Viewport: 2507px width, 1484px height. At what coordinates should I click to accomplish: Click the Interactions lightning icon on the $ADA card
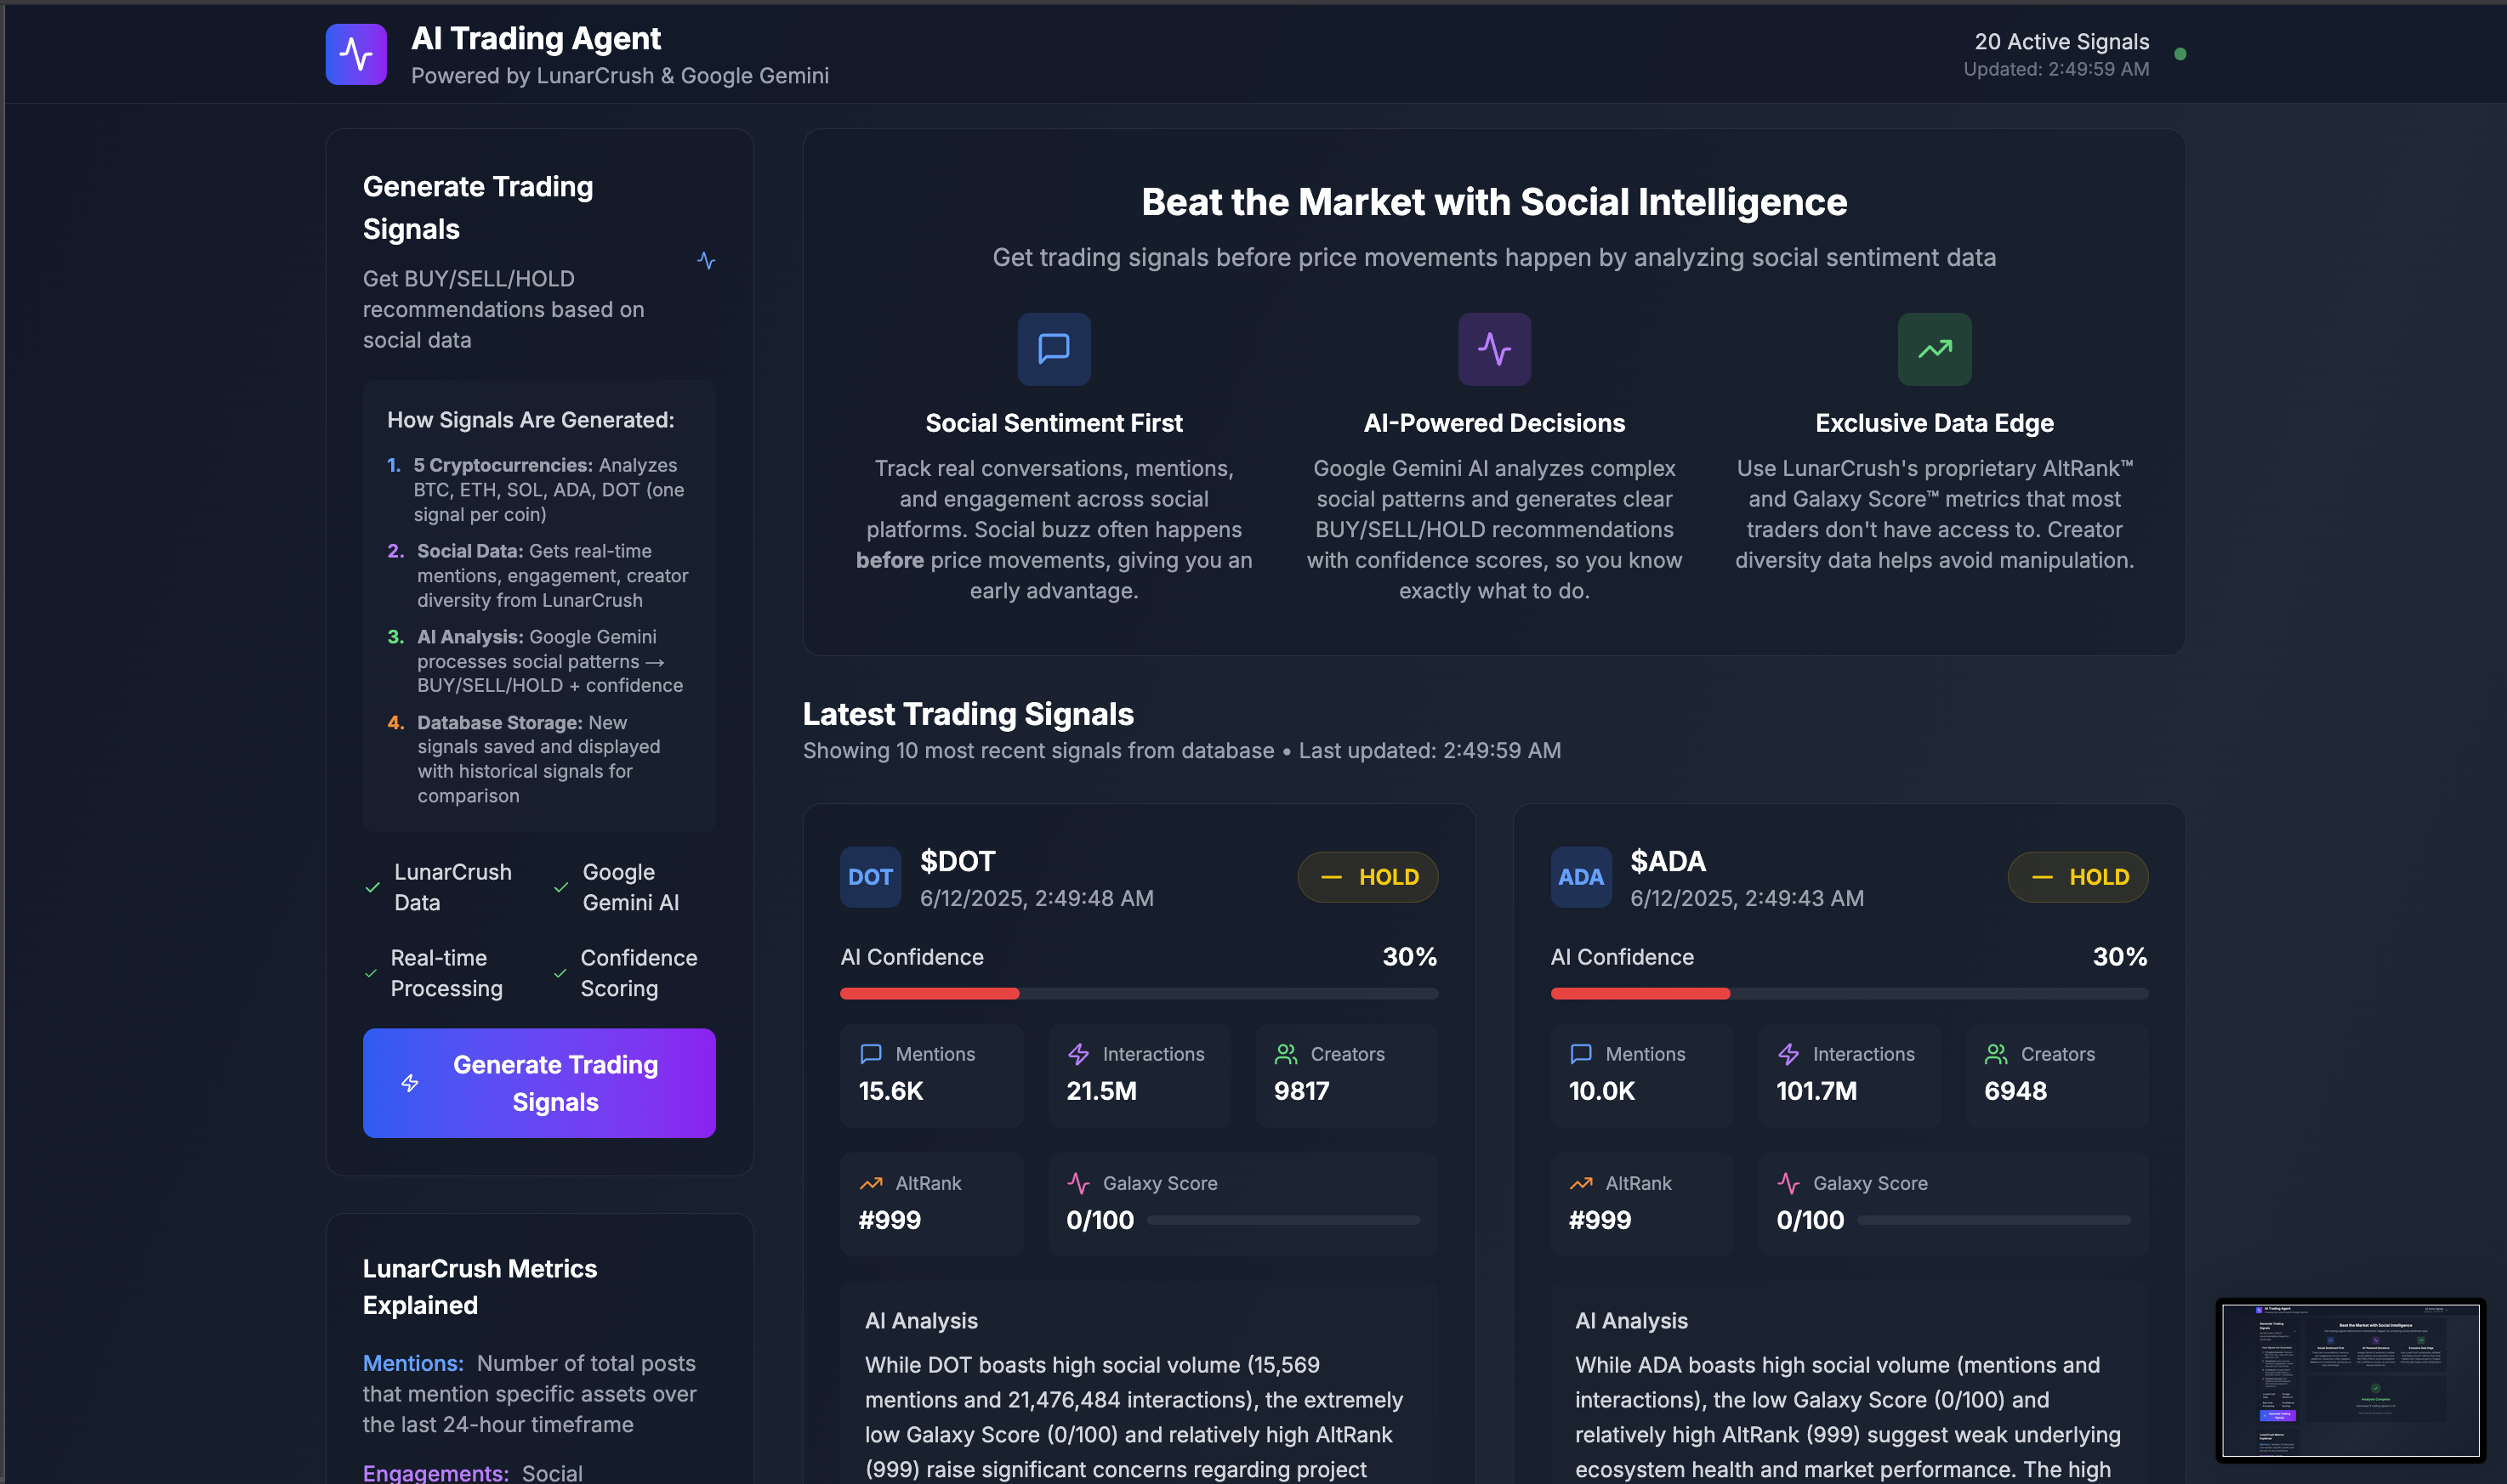point(1788,1053)
